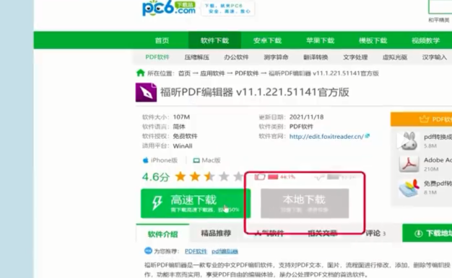Click the external link icon after foxitreader URL
Viewport: 452px width, 278px height.
click(x=368, y=135)
